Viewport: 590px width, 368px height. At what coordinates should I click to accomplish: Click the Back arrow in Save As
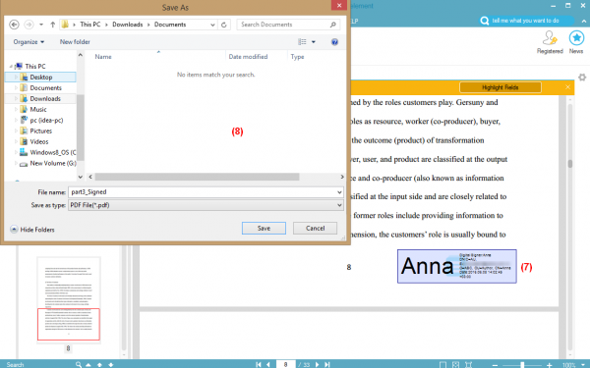point(14,25)
